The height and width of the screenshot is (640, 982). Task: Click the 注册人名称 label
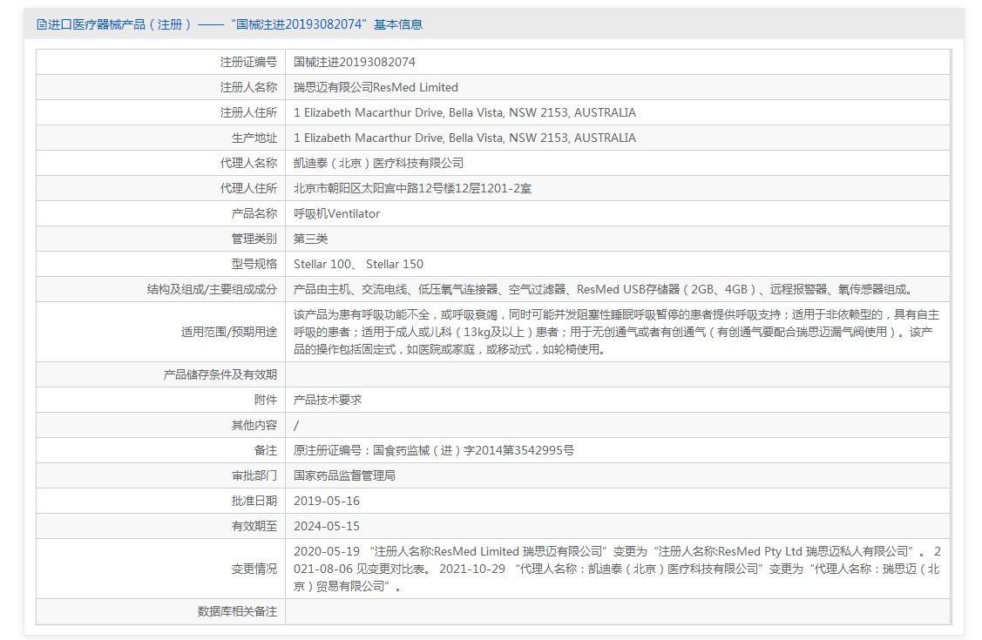pos(248,87)
